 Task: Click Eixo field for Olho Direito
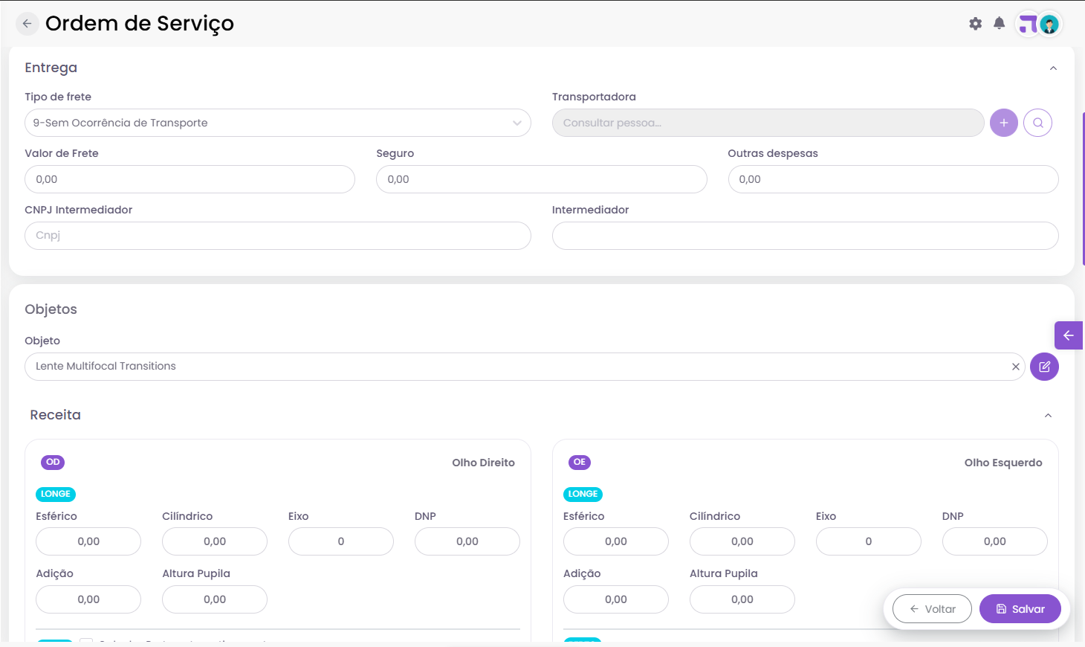(341, 541)
